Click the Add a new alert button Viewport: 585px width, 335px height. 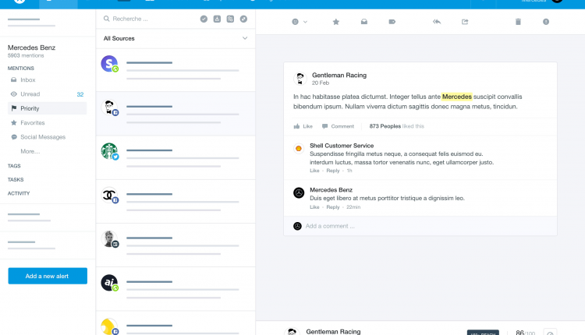point(48,276)
